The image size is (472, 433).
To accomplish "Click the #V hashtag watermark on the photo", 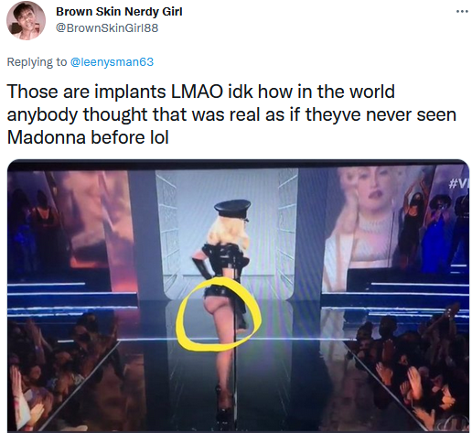I will click(458, 184).
